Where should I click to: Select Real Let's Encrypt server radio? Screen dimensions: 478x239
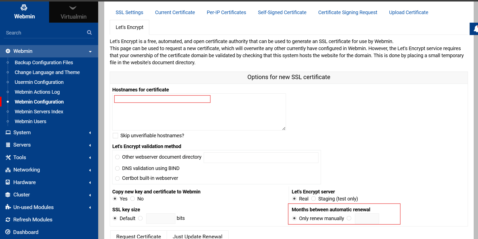[294, 199]
